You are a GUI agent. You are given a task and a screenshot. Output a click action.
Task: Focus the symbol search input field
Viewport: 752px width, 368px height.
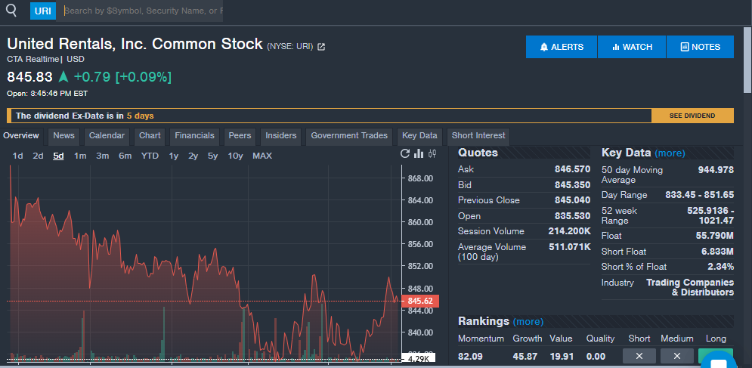coord(142,11)
